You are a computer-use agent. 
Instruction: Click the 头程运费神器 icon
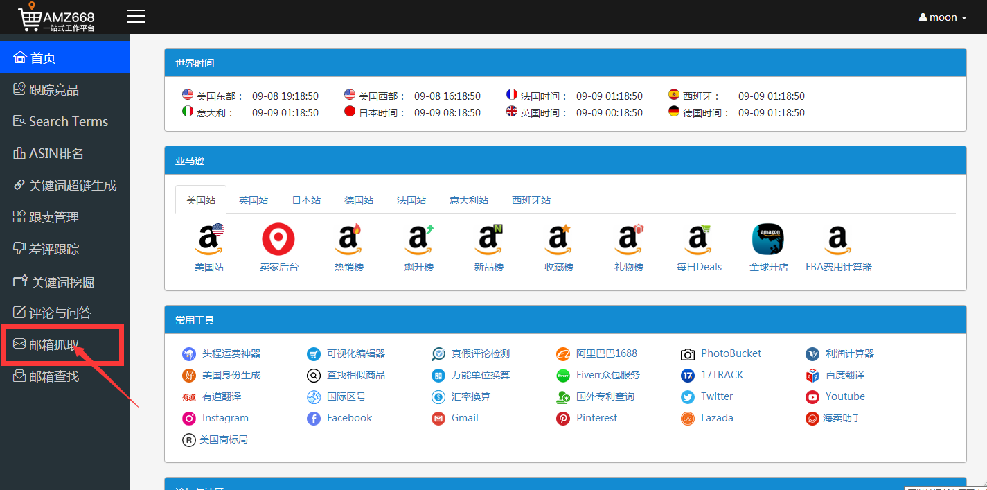click(189, 354)
